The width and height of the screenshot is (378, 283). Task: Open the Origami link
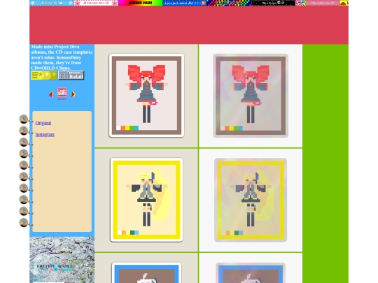(43, 123)
